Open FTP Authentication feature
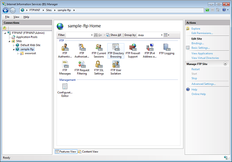232x162 pixels. tap(65, 51)
